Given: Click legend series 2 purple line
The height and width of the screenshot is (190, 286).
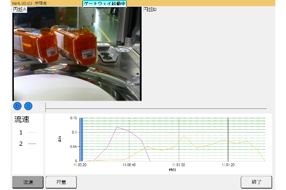Looking at the screenshot, I should tap(32, 143).
